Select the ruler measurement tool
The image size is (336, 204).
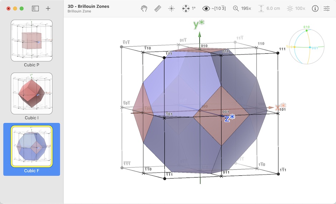click(x=158, y=9)
